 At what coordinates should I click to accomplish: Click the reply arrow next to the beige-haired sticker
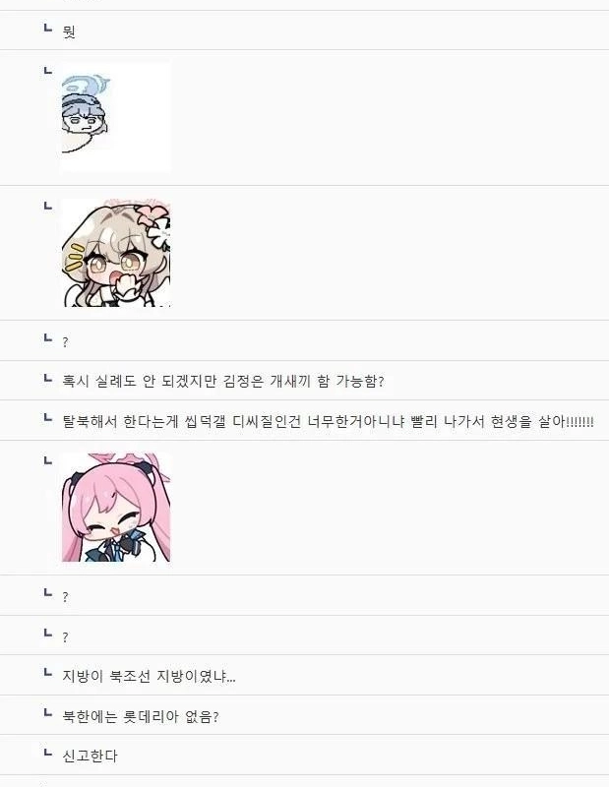tap(47, 206)
